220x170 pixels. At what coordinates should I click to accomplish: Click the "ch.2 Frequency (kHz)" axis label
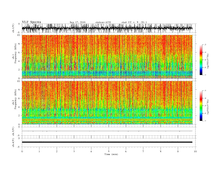14,99
